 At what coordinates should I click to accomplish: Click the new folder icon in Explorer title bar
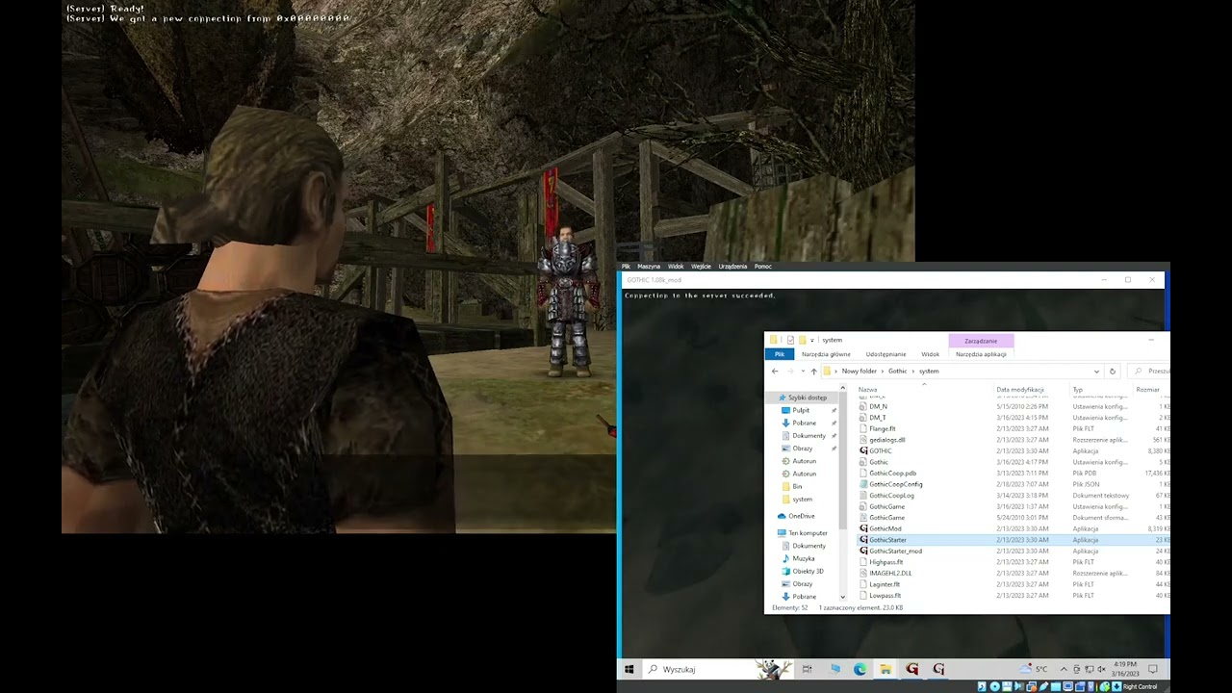tap(802, 340)
